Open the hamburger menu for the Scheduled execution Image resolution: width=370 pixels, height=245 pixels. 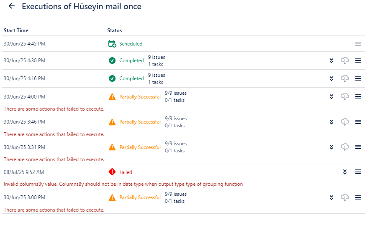[358, 44]
